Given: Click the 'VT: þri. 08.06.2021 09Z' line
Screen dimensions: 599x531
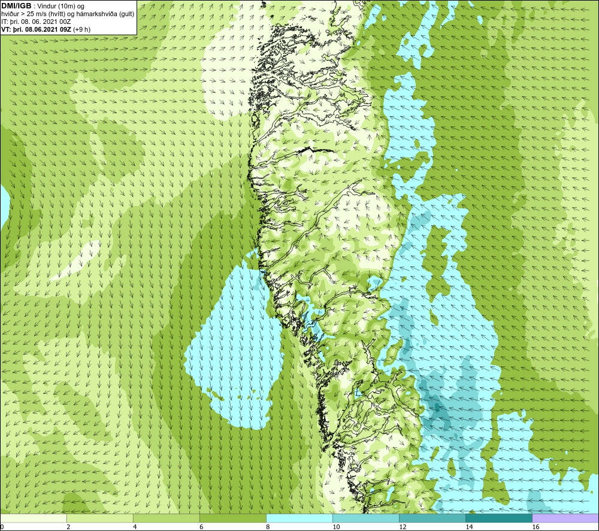Looking at the screenshot, I should click(x=37, y=29).
